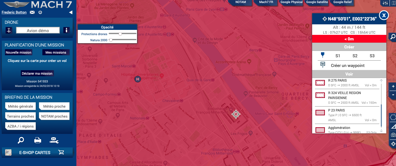Click the envelope with wrench support icon
The width and height of the screenshot is (396, 166).
tap(54, 140)
